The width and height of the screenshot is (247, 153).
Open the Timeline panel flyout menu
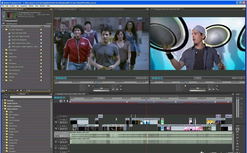click(x=233, y=94)
